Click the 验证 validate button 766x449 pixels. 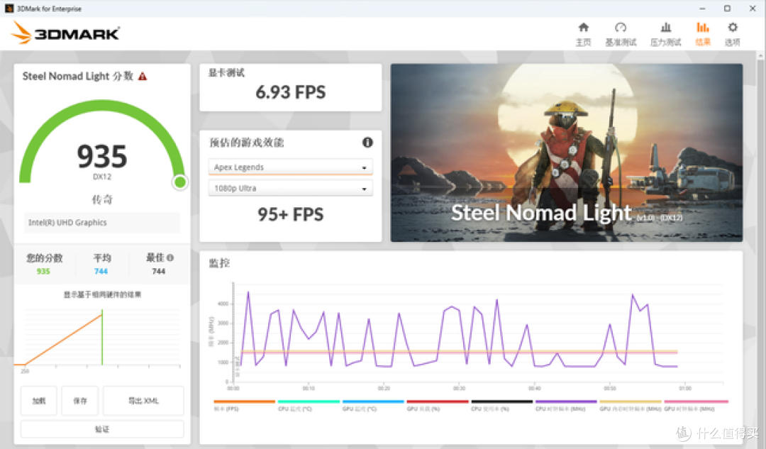tap(102, 429)
